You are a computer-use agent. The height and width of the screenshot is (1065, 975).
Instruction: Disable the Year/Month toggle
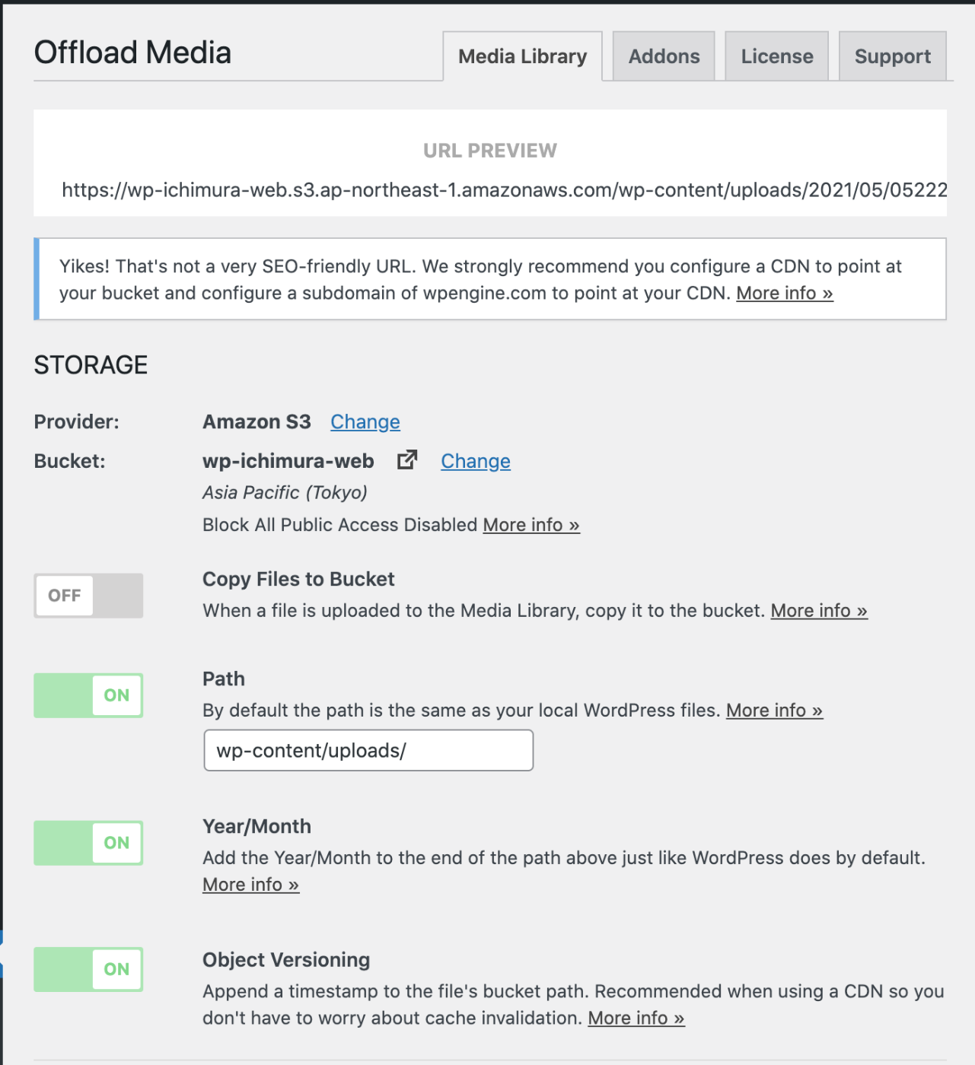click(88, 843)
